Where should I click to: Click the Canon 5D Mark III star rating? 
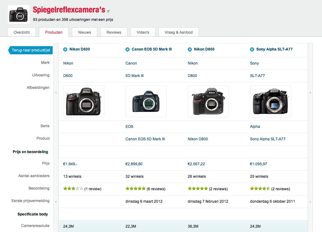pos(135,188)
